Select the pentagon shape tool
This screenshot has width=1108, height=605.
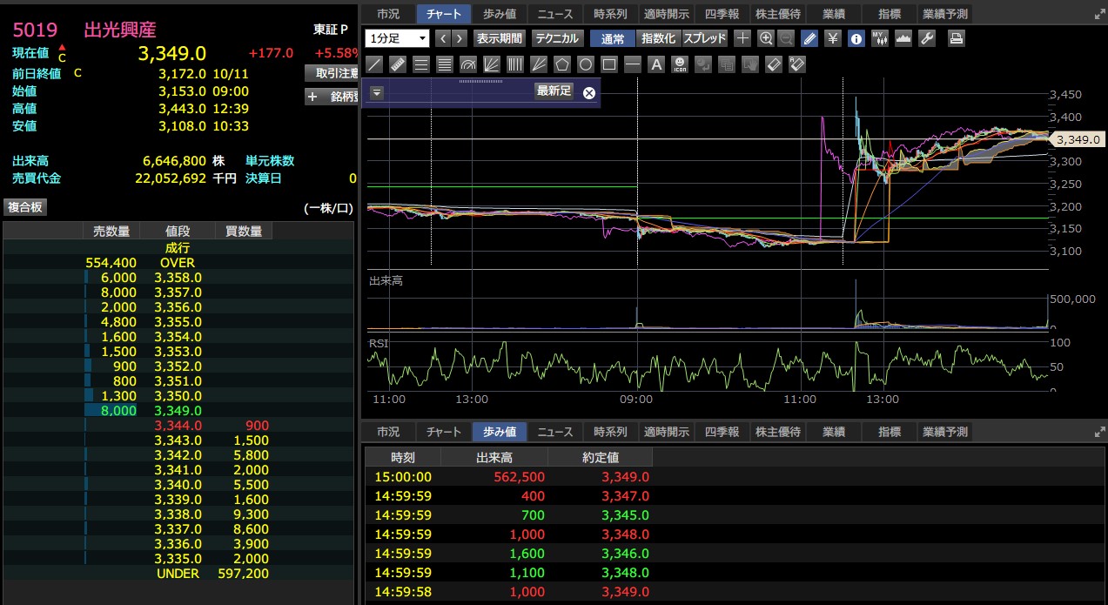pos(562,64)
